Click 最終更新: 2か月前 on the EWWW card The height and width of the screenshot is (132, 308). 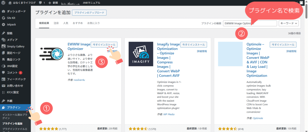(107, 129)
